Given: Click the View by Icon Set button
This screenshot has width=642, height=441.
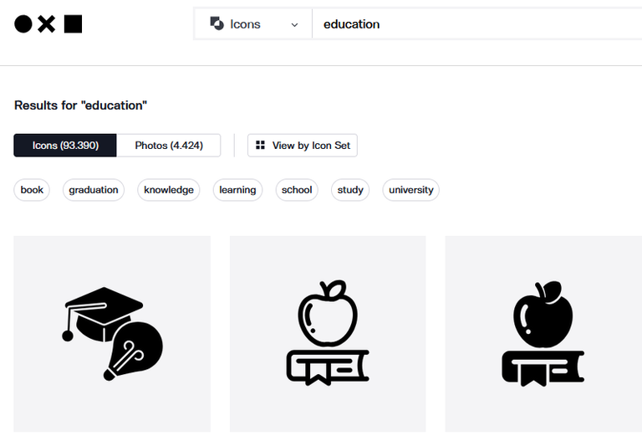Looking at the screenshot, I should 303,146.
